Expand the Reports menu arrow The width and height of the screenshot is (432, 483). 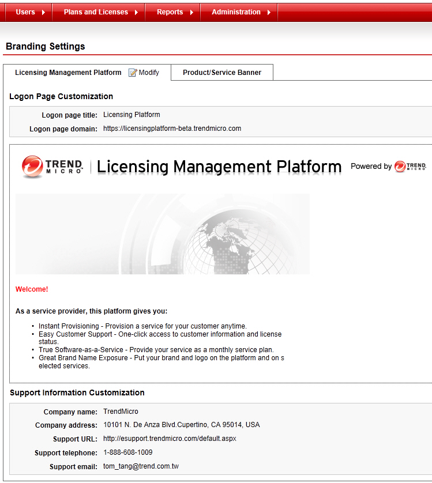pos(191,12)
